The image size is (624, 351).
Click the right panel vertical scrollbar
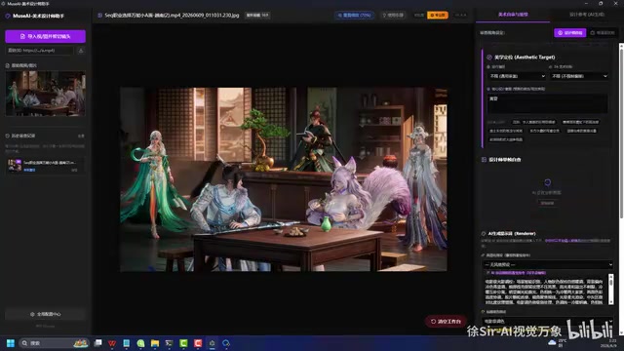click(x=621, y=132)
